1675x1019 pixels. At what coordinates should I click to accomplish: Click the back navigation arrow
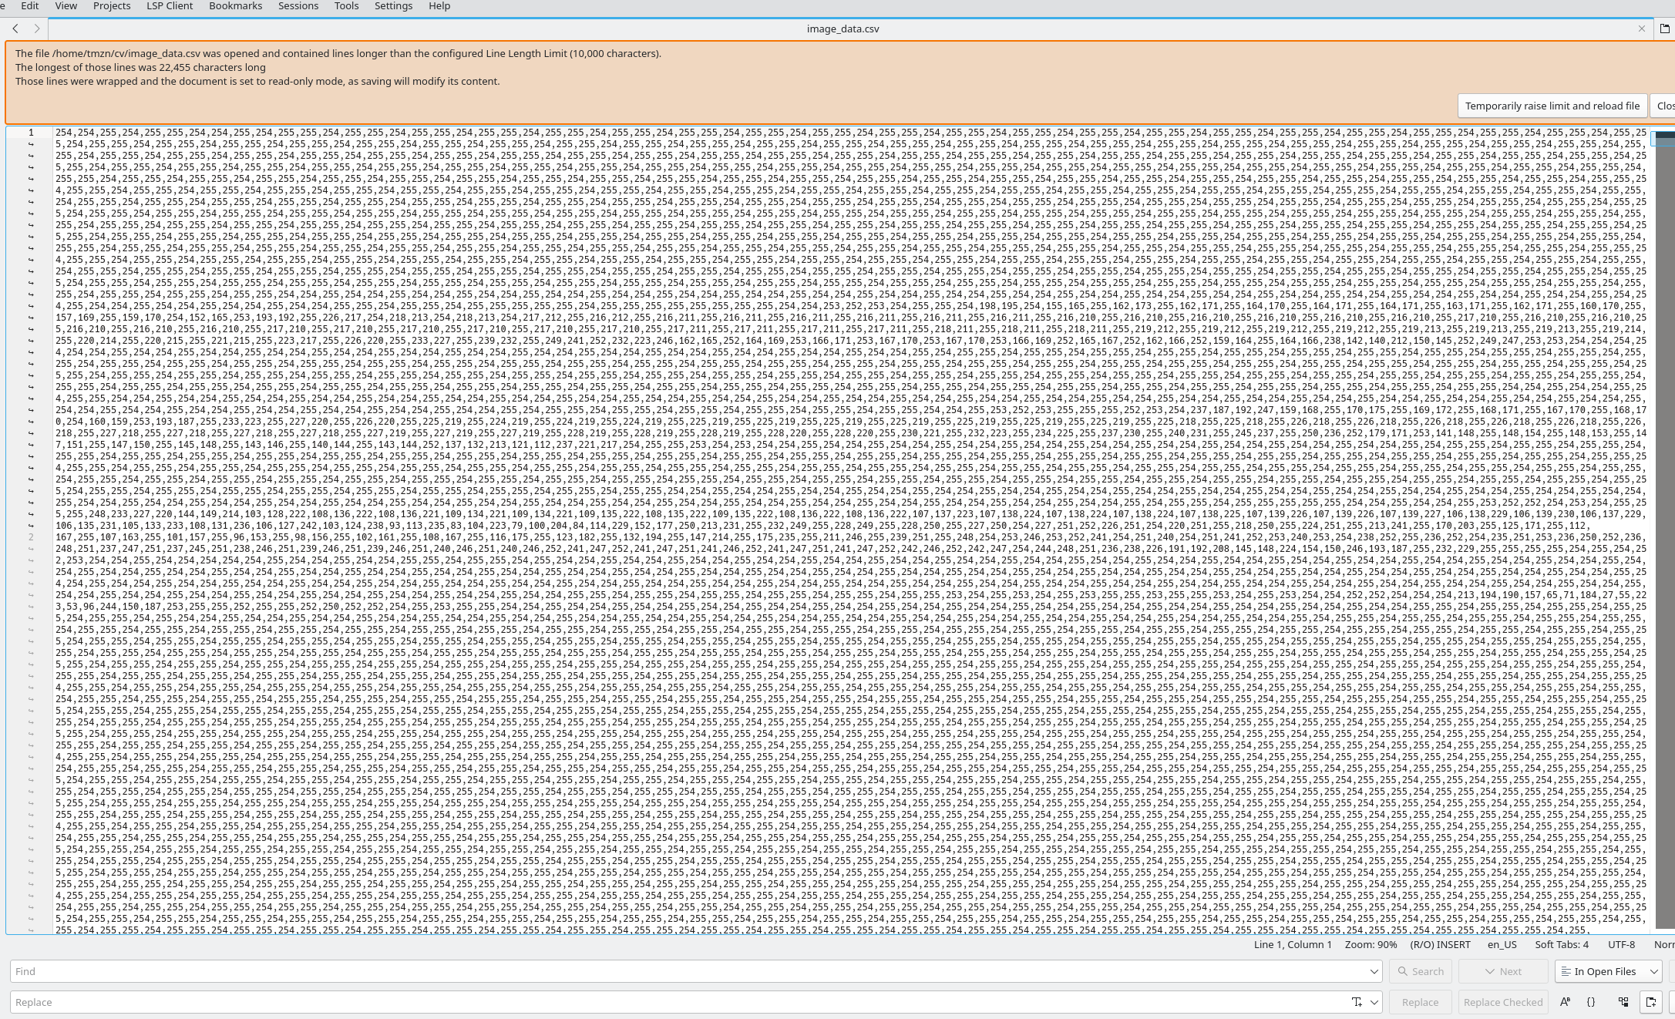point(15,29)
